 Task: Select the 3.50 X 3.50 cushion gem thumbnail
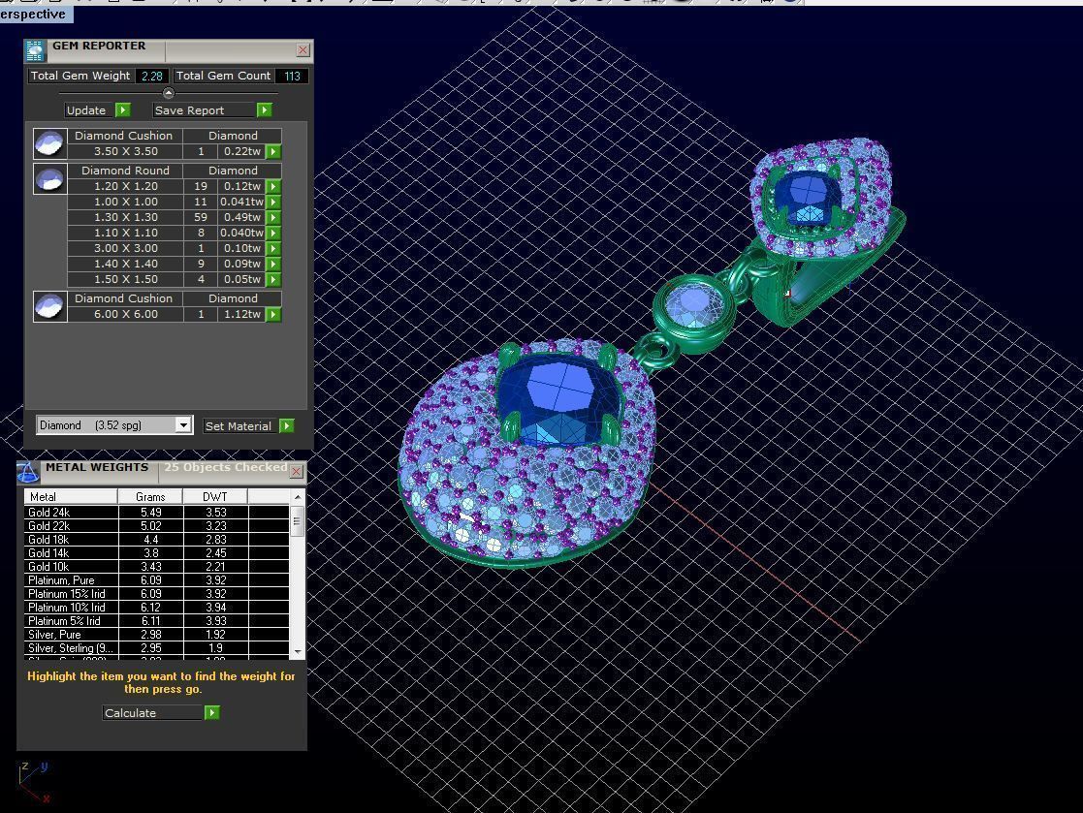coord(49,143)
